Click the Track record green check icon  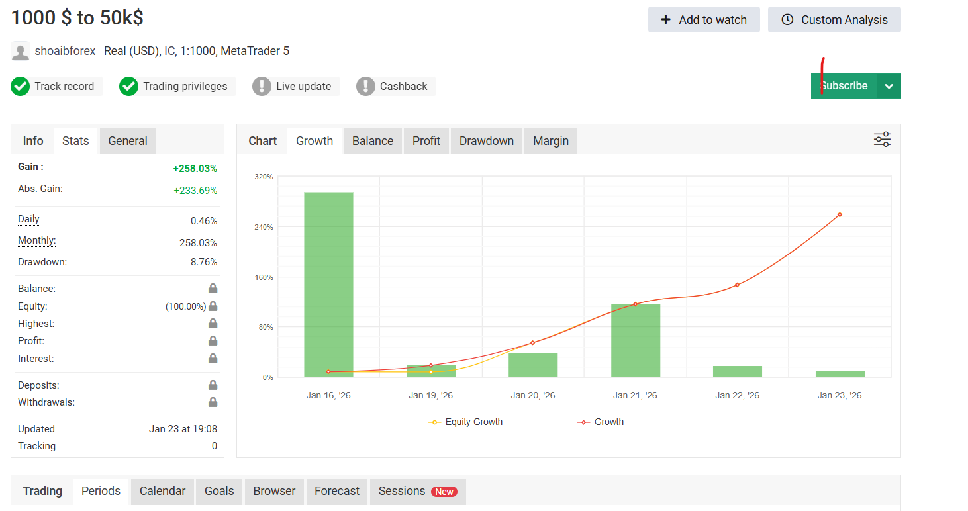(x=21, y=86)
